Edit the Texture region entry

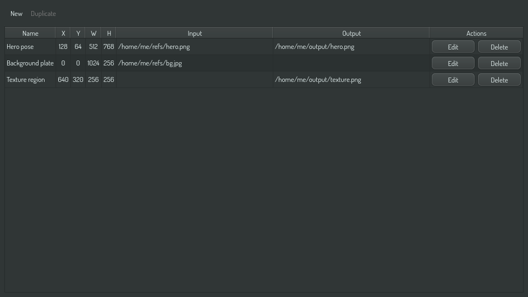click(x=453, y=80)
